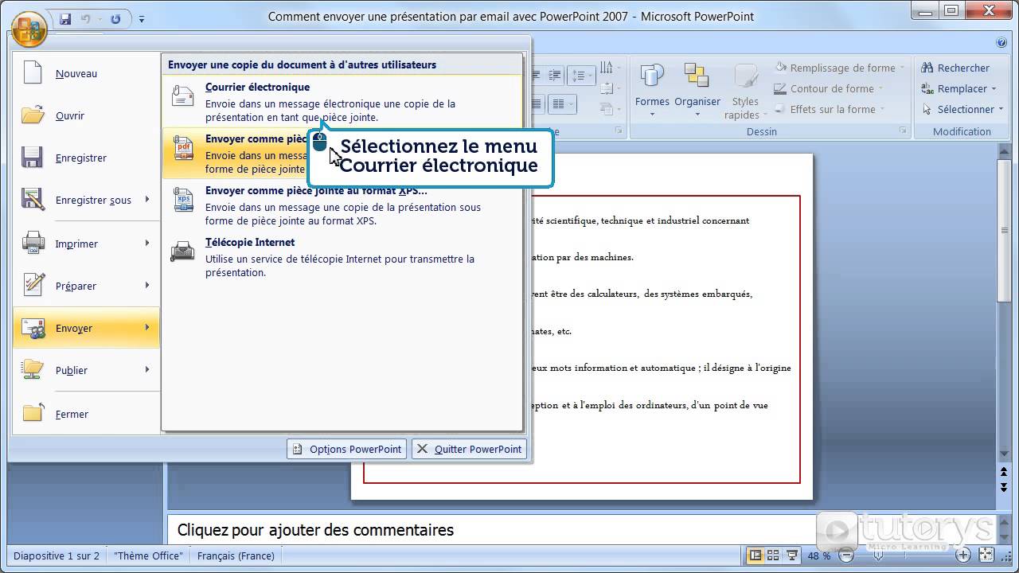
Task: Click the align text icon in ribbon
Action: click(607, 88)
